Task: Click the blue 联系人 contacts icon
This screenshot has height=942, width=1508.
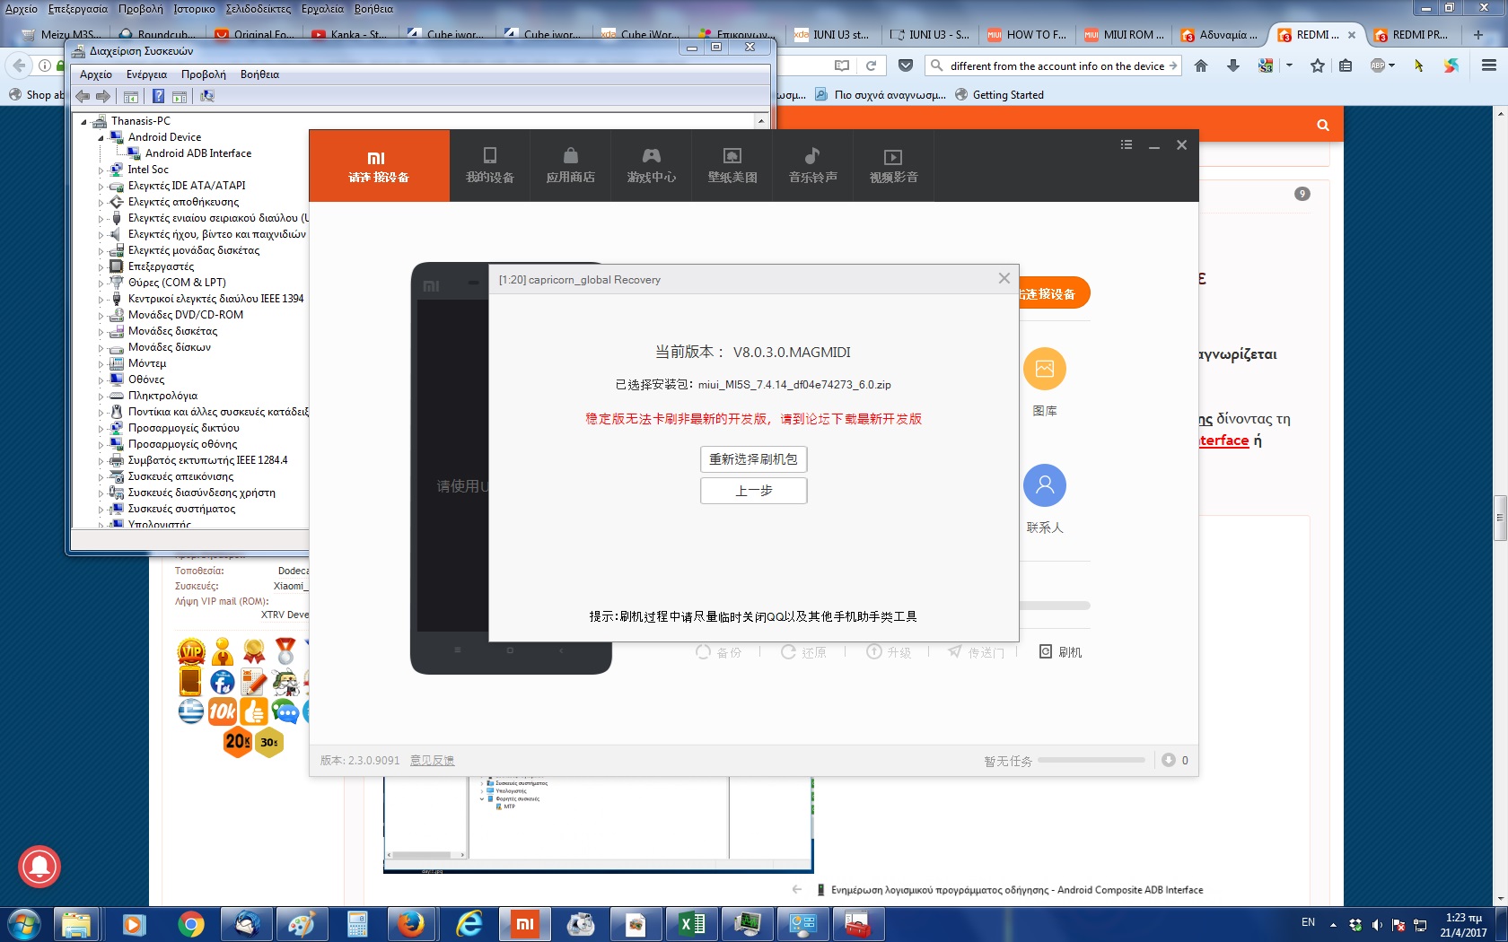Action: click(1044, 485)
